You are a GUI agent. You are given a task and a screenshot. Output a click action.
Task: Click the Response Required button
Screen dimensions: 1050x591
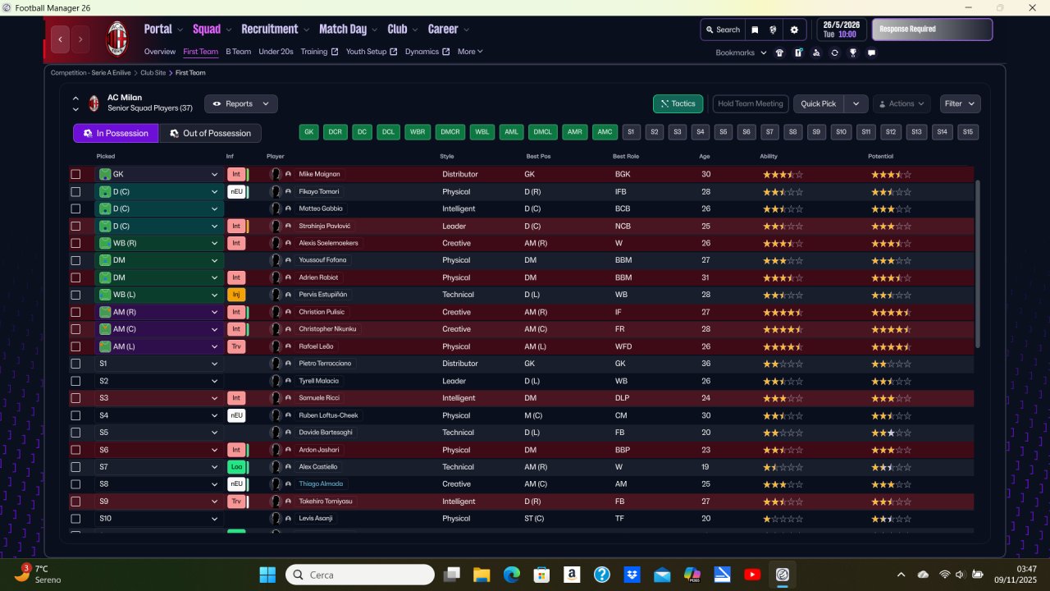point(932,30)
